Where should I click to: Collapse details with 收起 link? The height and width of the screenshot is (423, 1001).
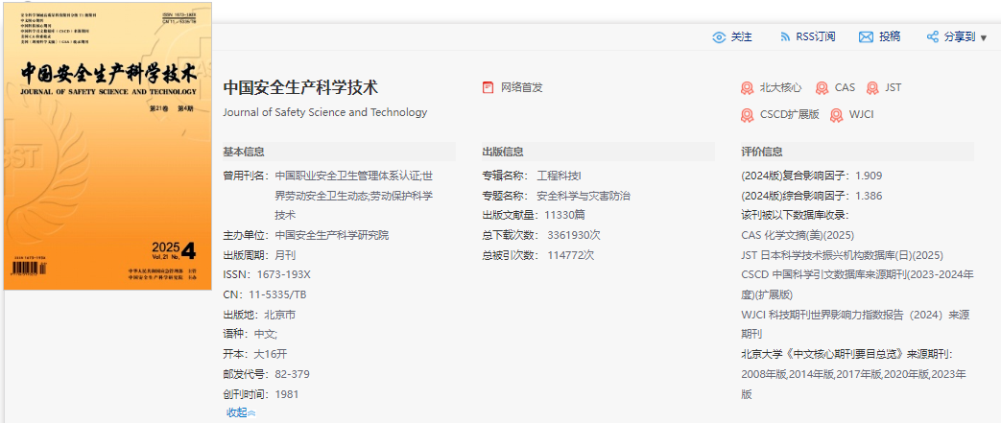[x=241, y=412]
